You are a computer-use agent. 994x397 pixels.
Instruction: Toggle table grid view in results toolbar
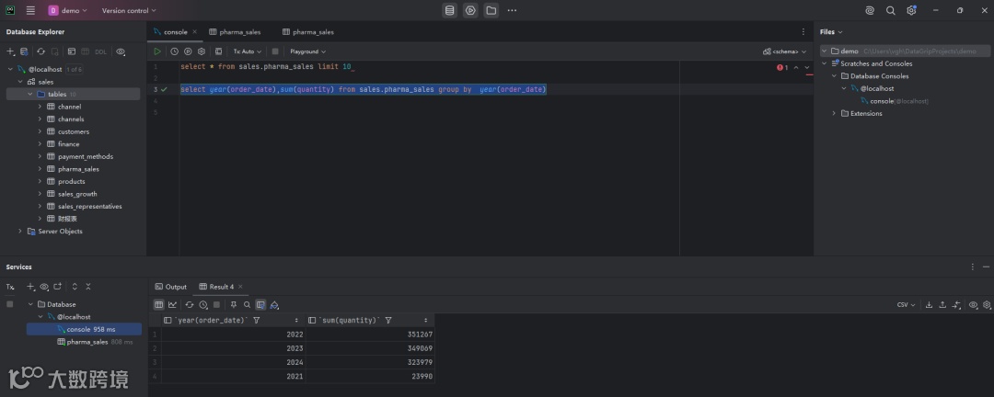[x=158, y=304]
